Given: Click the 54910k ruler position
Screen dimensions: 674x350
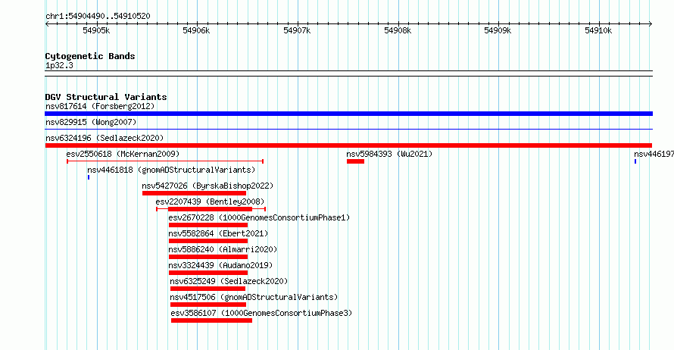Looking at the screenshot, I should click(598, 30).
